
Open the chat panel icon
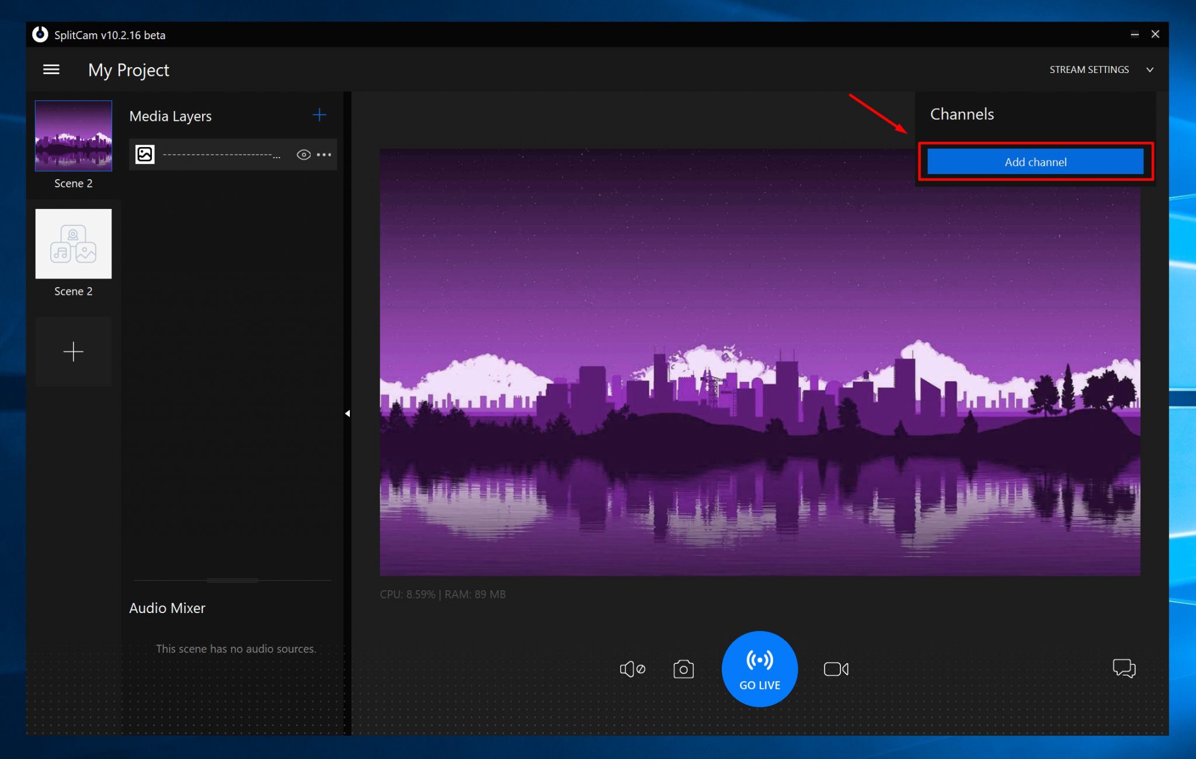(1124, 669)
